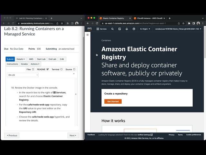Open Chrome three-dot menu in AWS window
The width and height of the screenshot is (206, 155).
point(203,23)
